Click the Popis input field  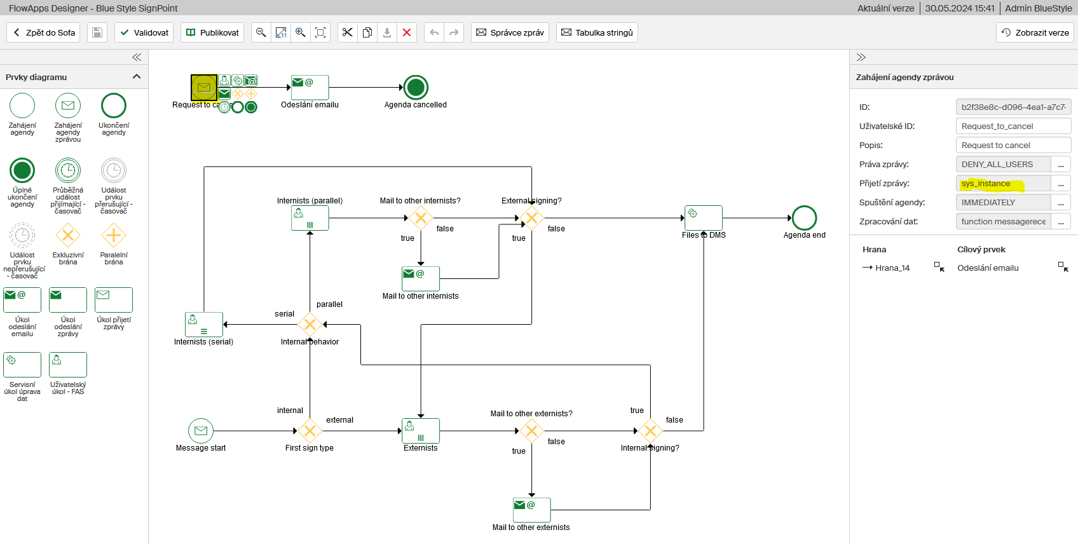click(1013, 146)
